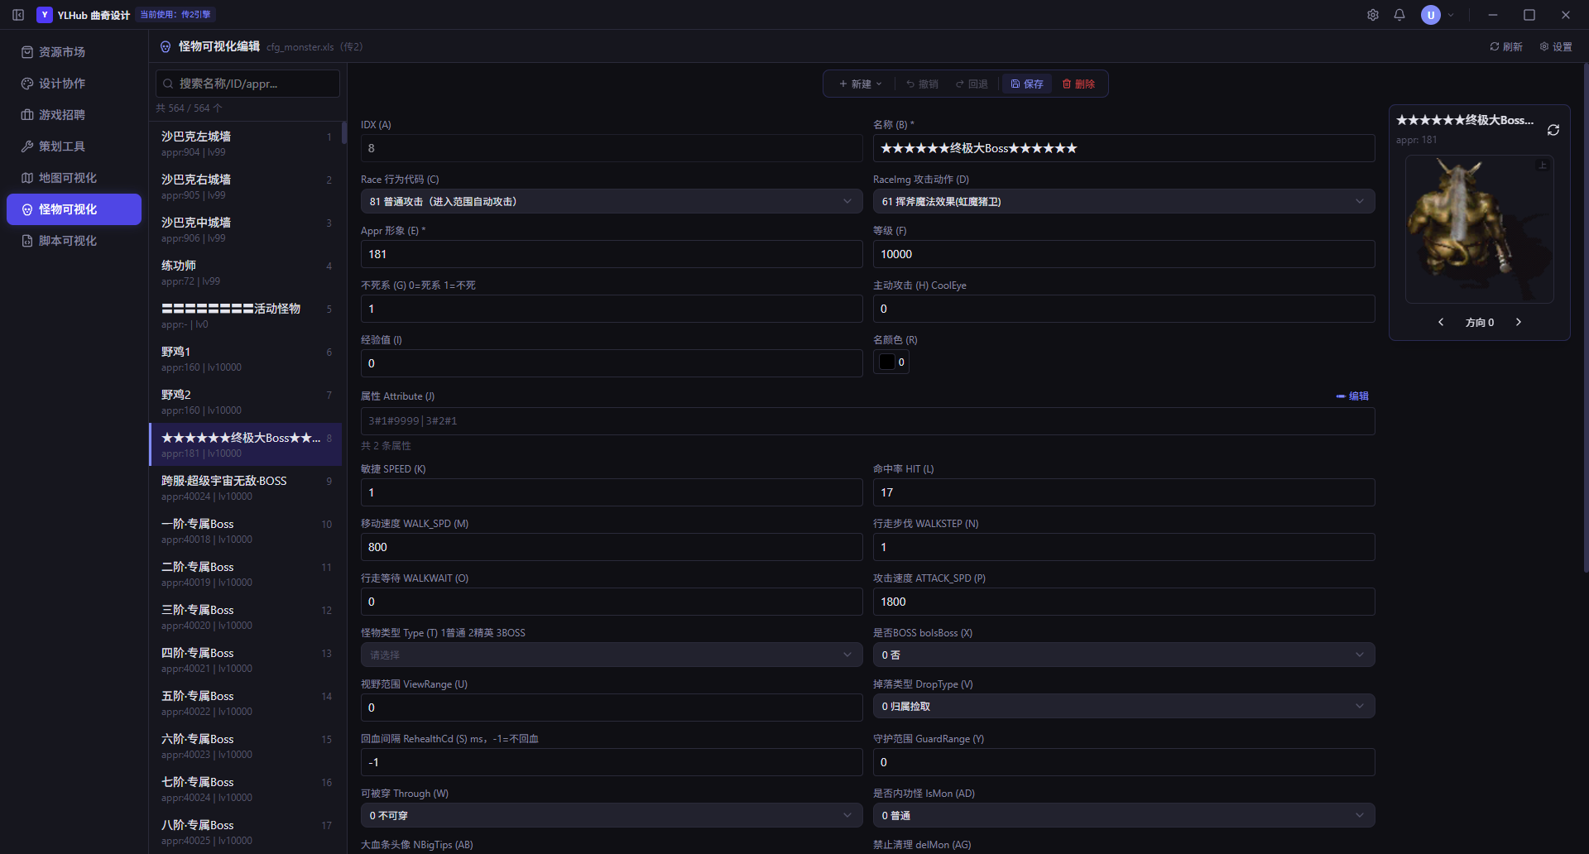Viewport: 1589px width, 854px height.
Task: Click the 撤销 undo button
Action: 922,84
